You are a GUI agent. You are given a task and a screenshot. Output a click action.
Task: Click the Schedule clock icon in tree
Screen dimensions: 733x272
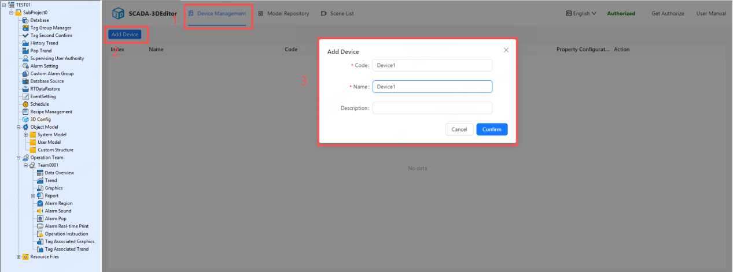click(x=25, y=104)
